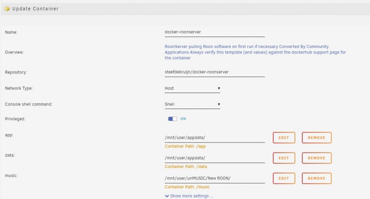Viewport: 370px width, 199px height.
Task: Click the 'data:' label
Action: [x=10, y=155]
